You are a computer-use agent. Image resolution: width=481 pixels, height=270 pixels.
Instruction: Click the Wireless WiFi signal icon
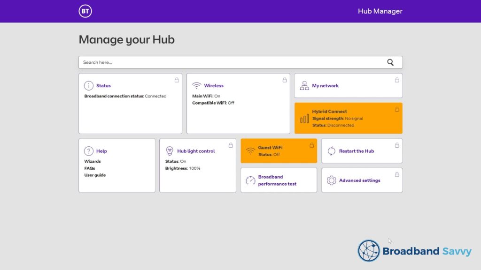click(196, 85)
